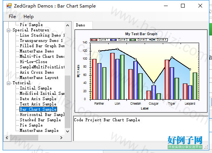Select Hi-Low-Close tree item
Screen dimensions: 212x153
[x=34, y=62]
